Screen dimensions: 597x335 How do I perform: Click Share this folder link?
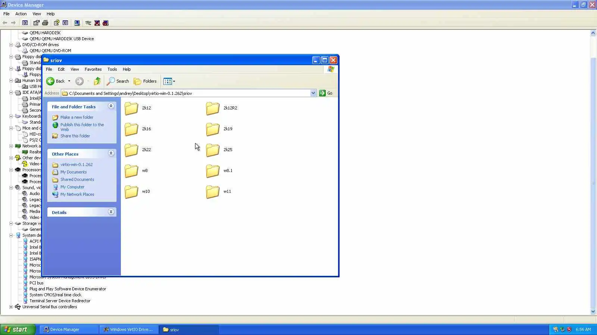pyautogui.click(x=75, y=136)
